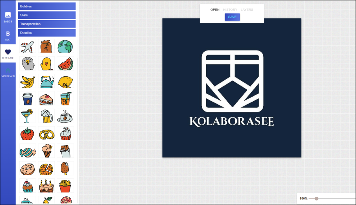Switch to the Layers tab
This screenshot has width=356, height=205.
[x=247, y=9]
